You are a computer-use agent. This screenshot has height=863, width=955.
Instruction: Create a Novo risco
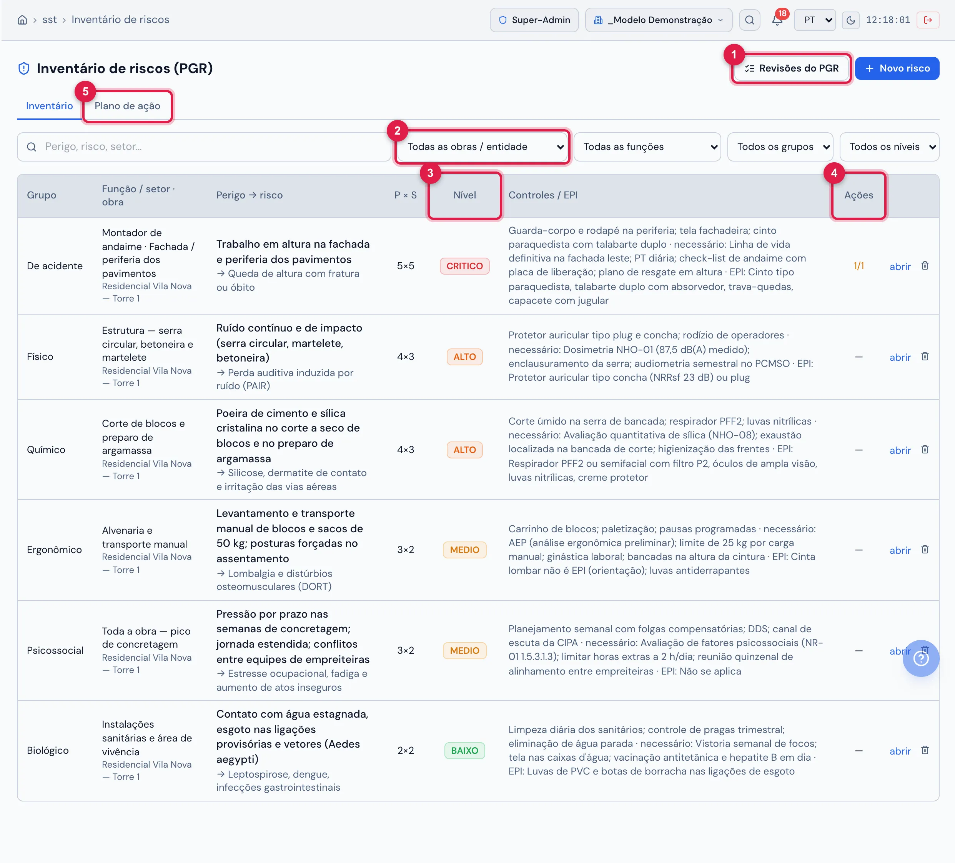coord(897,68)
